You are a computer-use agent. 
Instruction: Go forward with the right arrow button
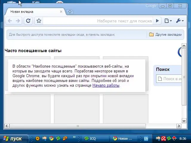coord(18,21)
